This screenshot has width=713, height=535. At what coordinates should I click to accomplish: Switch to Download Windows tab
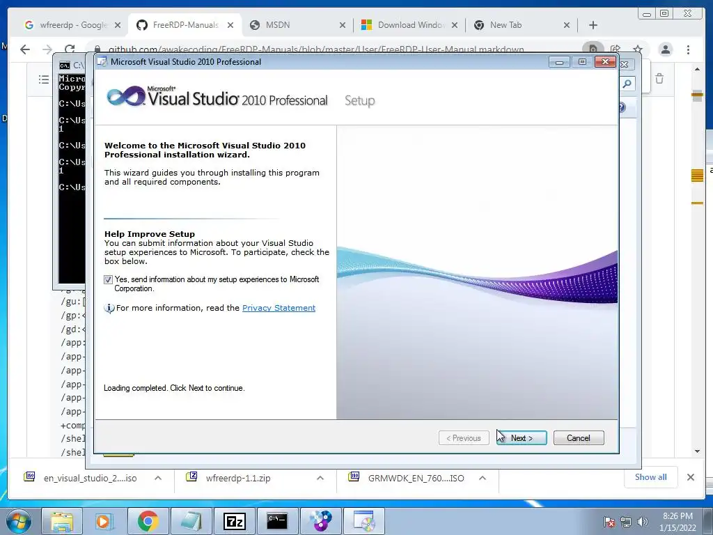[409, 25]
